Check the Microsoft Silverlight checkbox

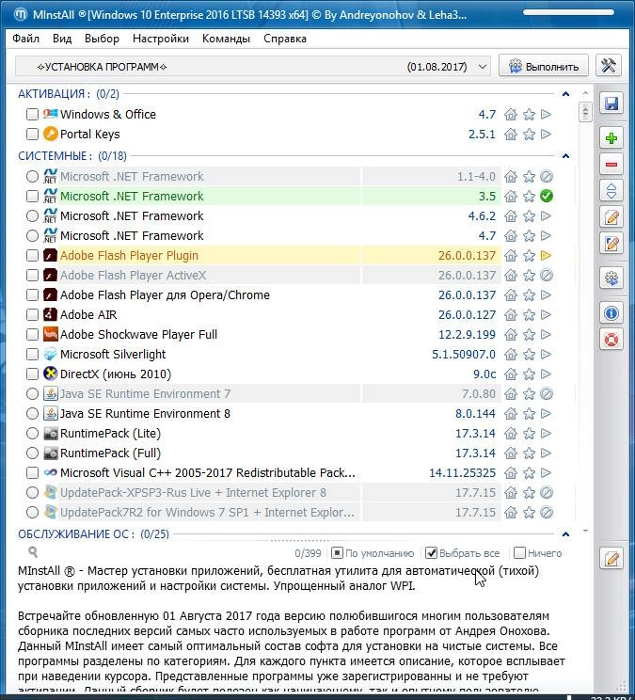coord(32,355)
